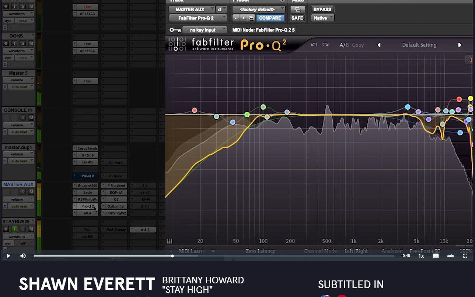Record-arm the OOHS track
Image resolution: width=475 pixels, height=297 pixels.
point(6,43)
